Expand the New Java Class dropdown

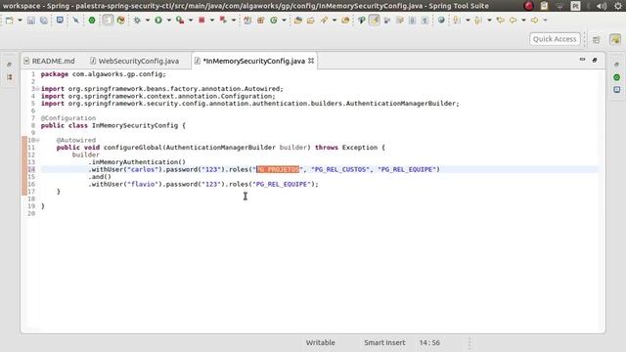(x=284, y=20)
